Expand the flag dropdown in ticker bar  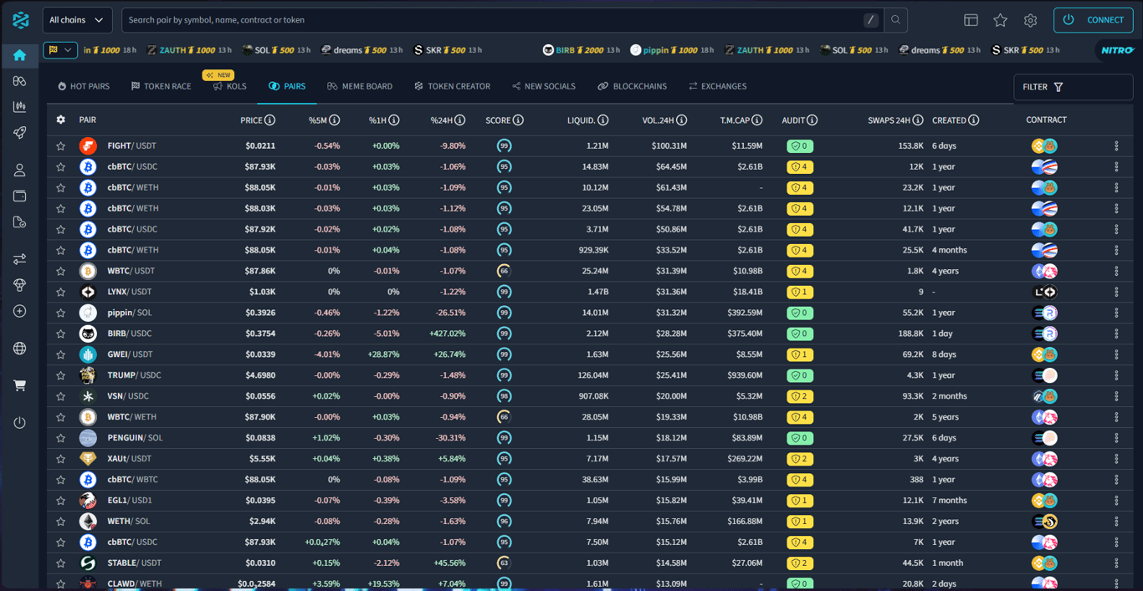(60, 50)
